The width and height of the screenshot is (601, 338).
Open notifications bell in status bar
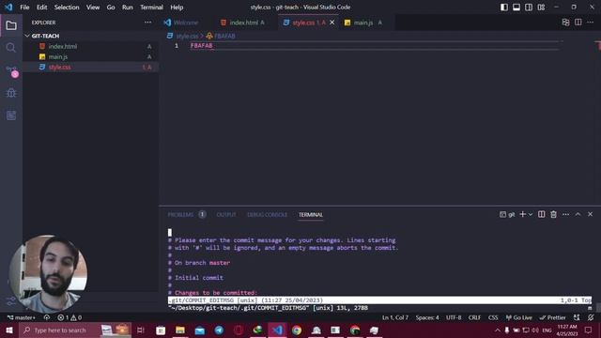tap(591, 317)
